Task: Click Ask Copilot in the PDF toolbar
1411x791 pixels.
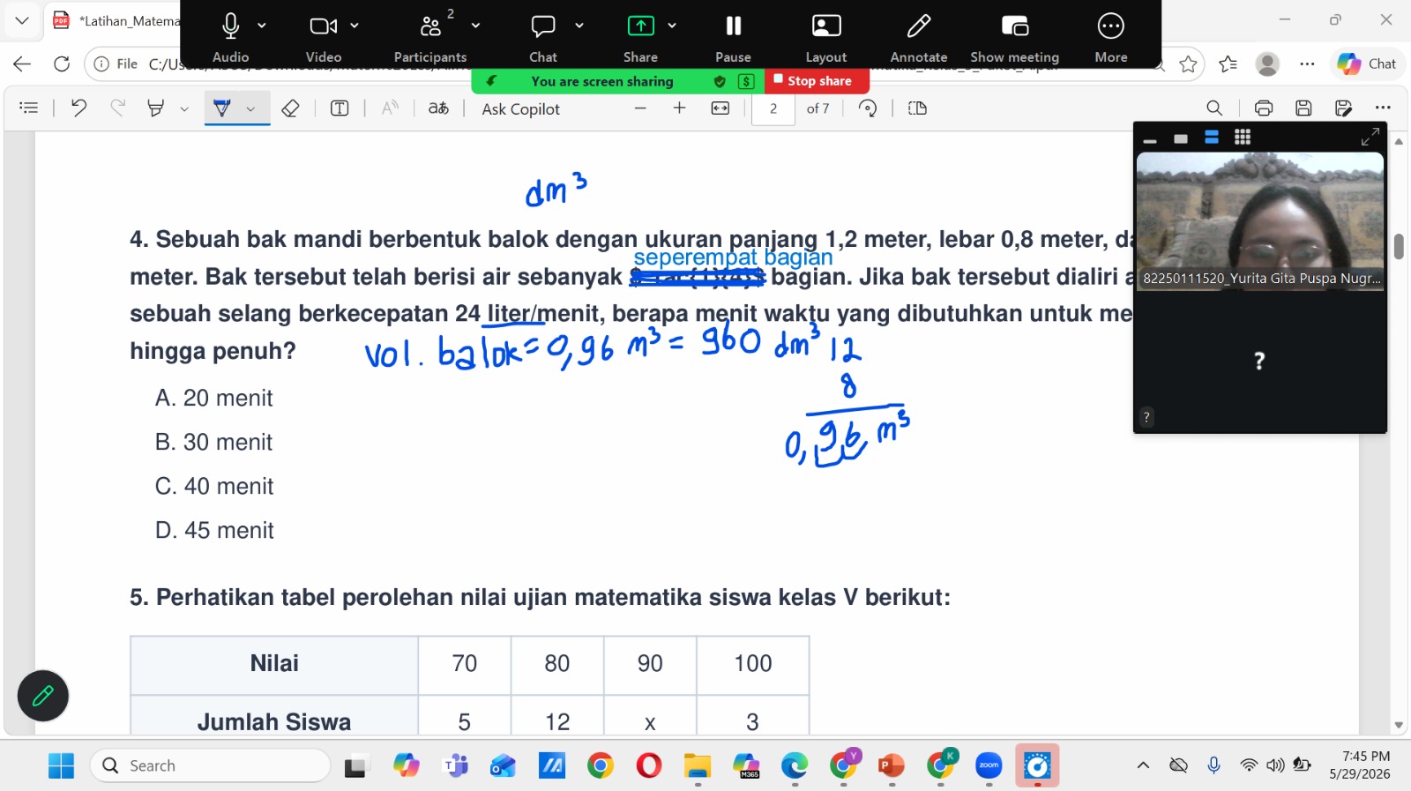Action: click(521, 108)
